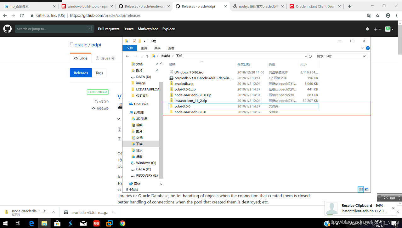Click the Tags button

point(99,73)
